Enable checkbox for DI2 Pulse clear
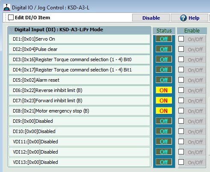The image size is (210, 172). coord(181,49)
